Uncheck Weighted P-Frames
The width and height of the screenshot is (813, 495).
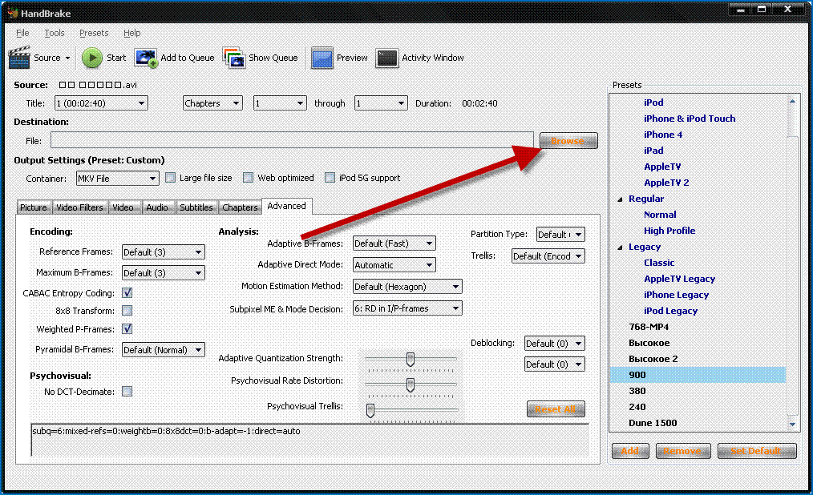[127, 328]
